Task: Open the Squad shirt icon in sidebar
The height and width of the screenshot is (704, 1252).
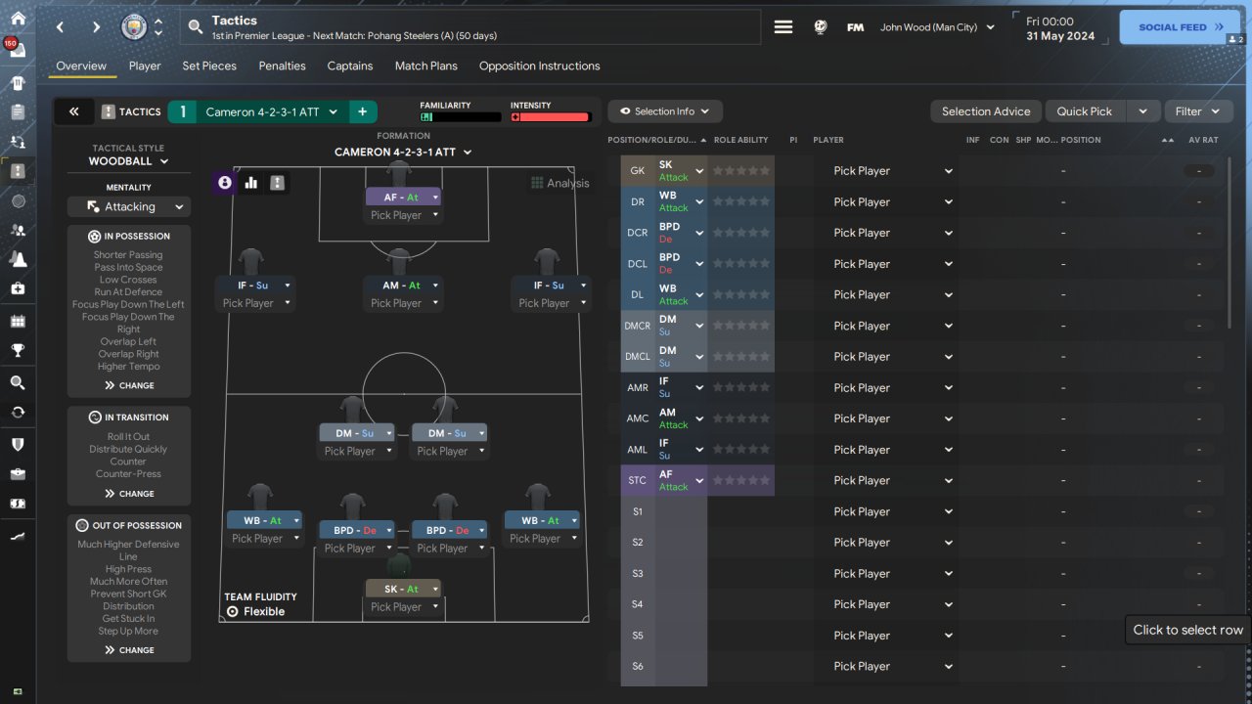Action: click(x=18, y=82)
